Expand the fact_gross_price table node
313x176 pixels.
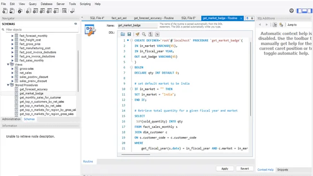point(13,44)
